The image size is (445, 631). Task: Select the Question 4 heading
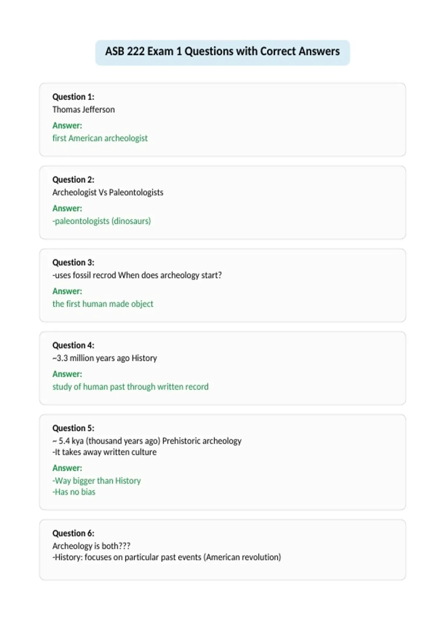tap(73, 345)
